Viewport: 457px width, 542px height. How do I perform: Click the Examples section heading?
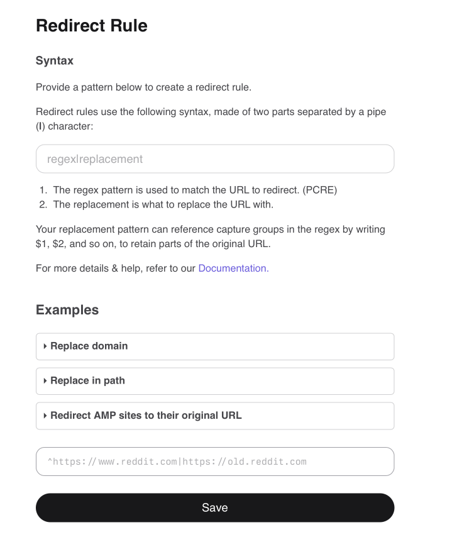[x=67, y=309]
